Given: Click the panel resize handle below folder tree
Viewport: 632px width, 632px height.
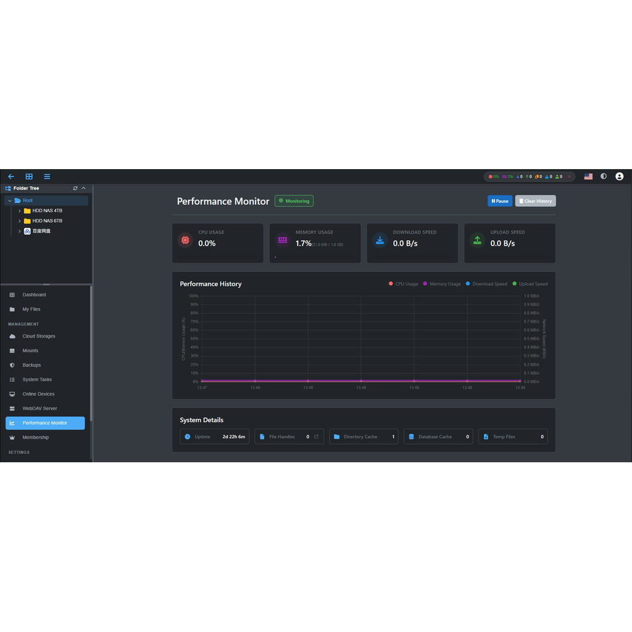Looking at the screenshot, I should point(46,284).
